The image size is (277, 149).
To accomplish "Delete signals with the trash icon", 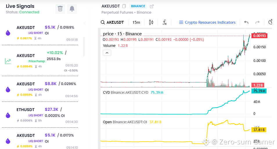I will [x=60, y=9].
